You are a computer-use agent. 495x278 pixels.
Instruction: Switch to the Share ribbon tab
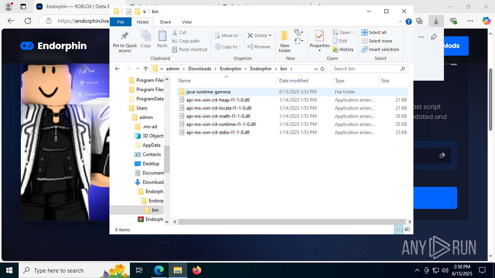coord(165,22)
